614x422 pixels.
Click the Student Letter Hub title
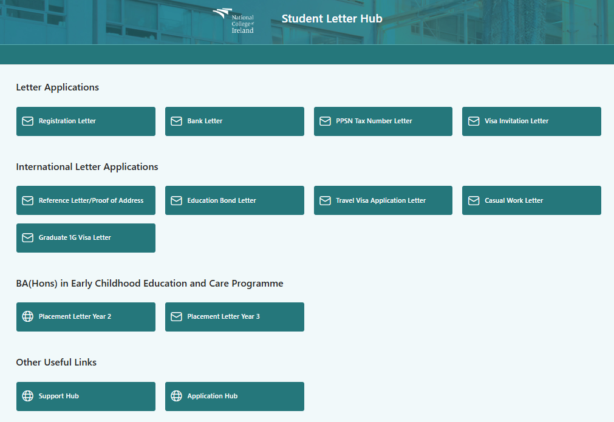(x=332, y=19)
